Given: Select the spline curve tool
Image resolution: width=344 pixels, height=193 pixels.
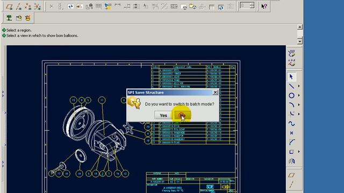Looking at the screenshot, I should 291,124.
